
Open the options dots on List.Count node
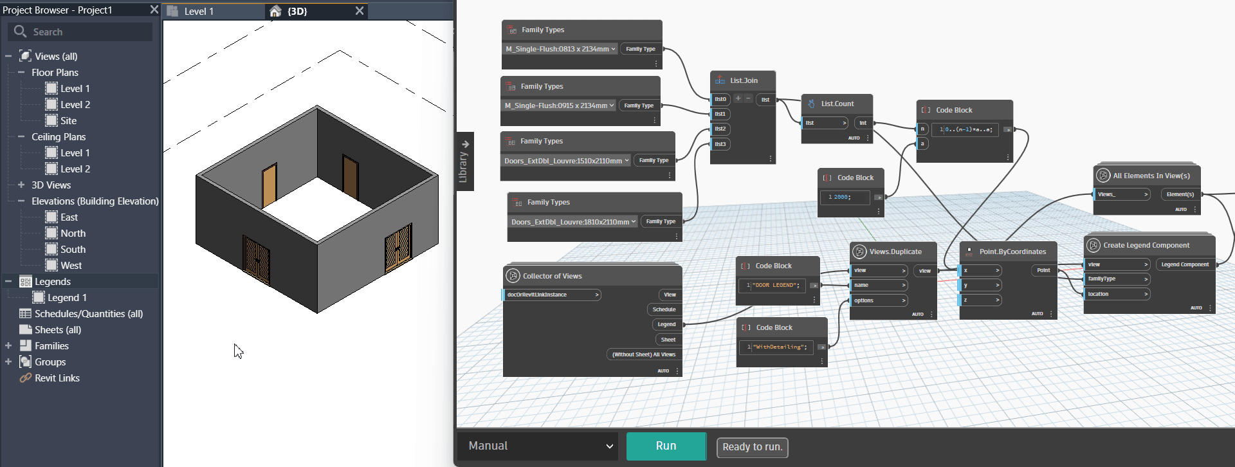[868, 138]
